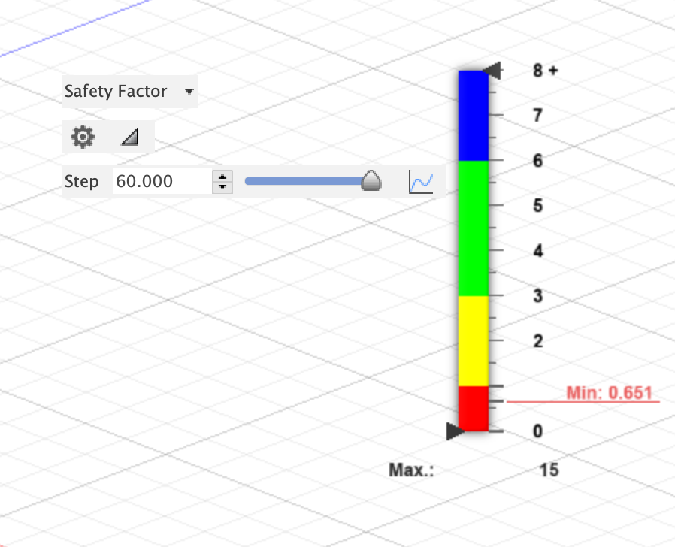Screen dimensions: 675x547
Task: Open the results graph plot icon
Action: click(x=422, y=180)
